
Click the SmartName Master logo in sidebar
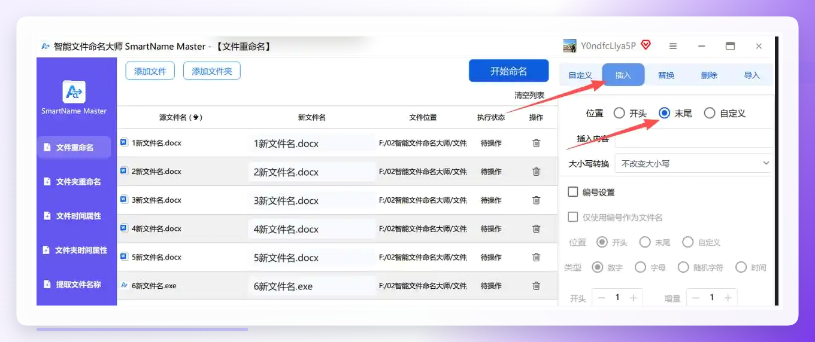[x=74, y=92]
